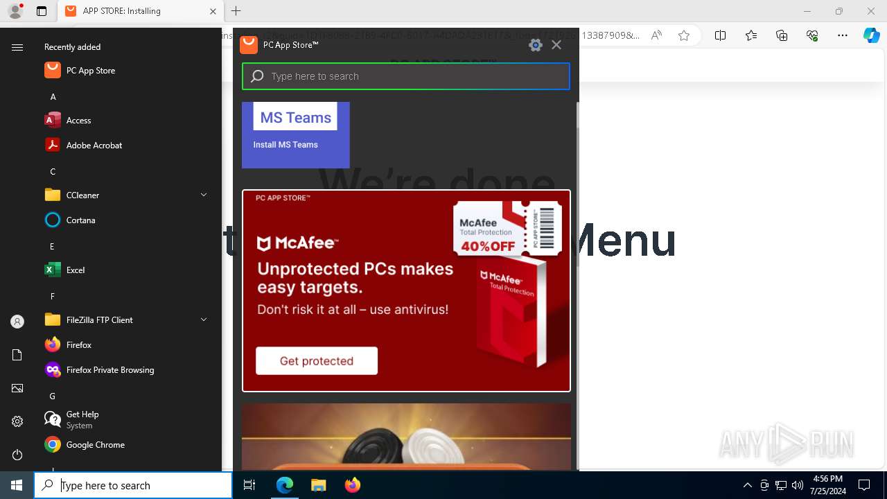
Task: Open Settings from Start sidebar
Action: pos(17,421)
